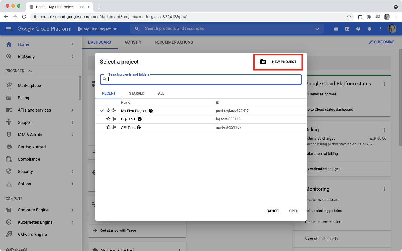Click the BigQuery magnifier icon
The image size is (402, 251).
pos(9,56)
